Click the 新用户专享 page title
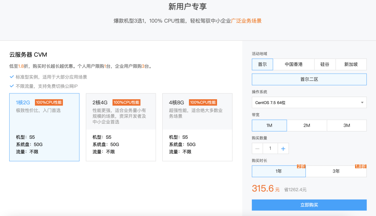This screenshot has height=216, width=376. pyautogui.click(x=188, y=7)
